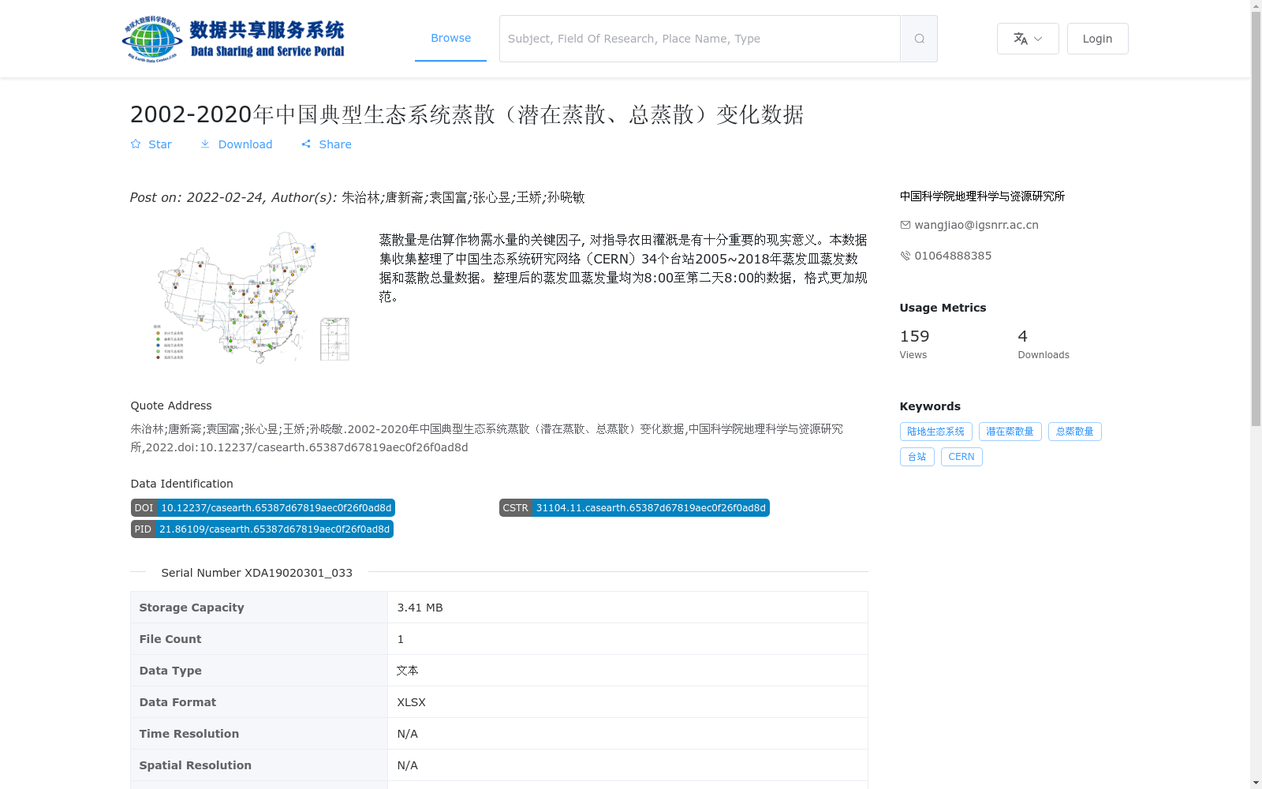Viewport: 1262px width, 789px height.
Task: Select the 台站 keyword tag
Action: (x=917, y=457)
